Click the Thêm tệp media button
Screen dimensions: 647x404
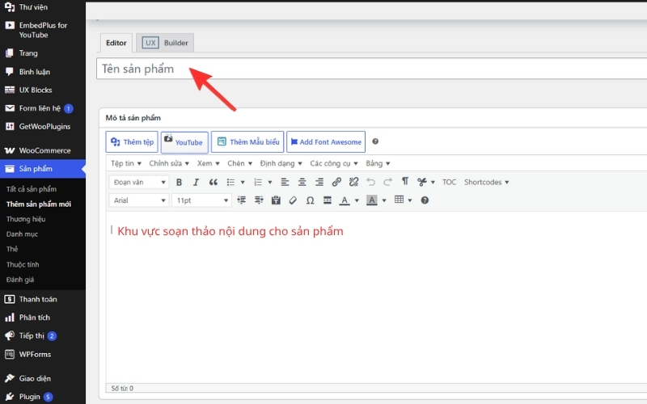pyautogui.click(x=132, y=142)
